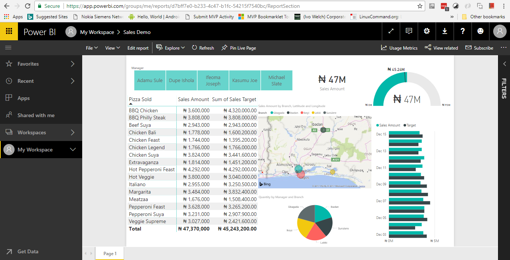Viewport: 510px width, 260px height.
Task: Switch to the Page 1 tab
Action: 109,253
